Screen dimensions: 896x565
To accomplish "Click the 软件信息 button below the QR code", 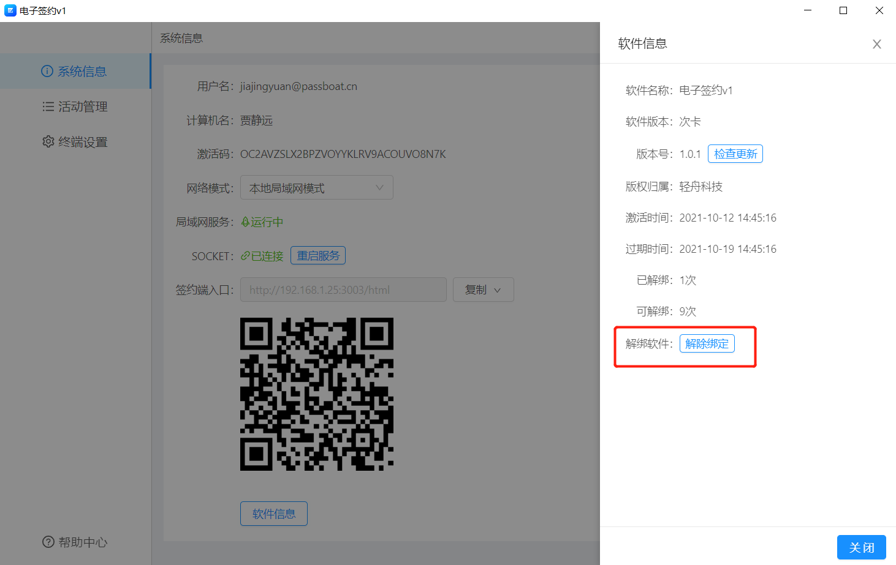I will pos(274,514).
